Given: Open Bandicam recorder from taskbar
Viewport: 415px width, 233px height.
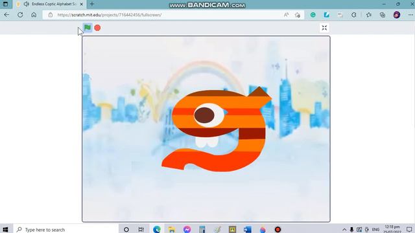Looking at the screenshot, I should [278, 229].
